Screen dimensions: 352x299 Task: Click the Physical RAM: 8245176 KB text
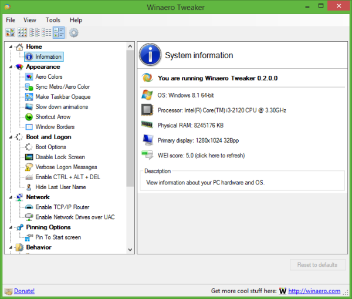(x=191, y=125)
